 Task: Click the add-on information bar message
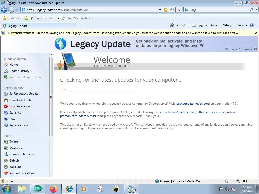pos(122,33)
